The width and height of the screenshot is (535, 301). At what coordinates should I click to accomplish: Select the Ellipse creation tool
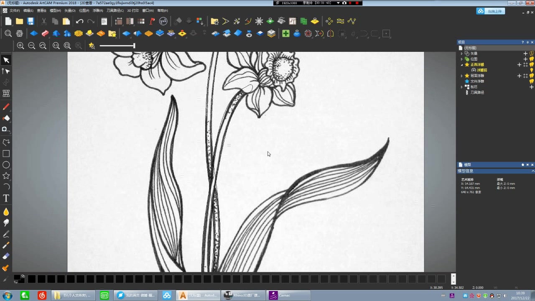6,165
